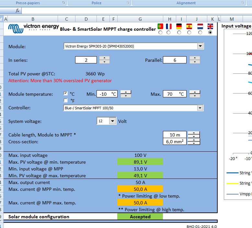
Task: Click the BHO 01-2021 4.0 version text
Action: click(x=201, y=226)
